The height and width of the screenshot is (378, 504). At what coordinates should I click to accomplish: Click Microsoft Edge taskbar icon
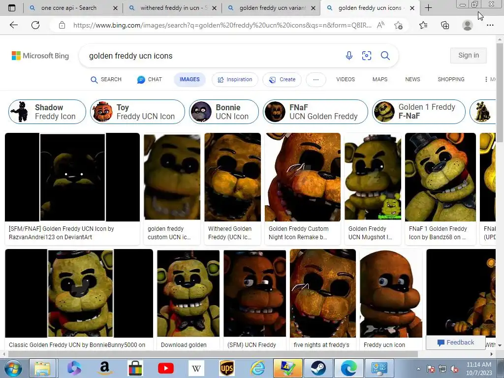coord(349,368)
